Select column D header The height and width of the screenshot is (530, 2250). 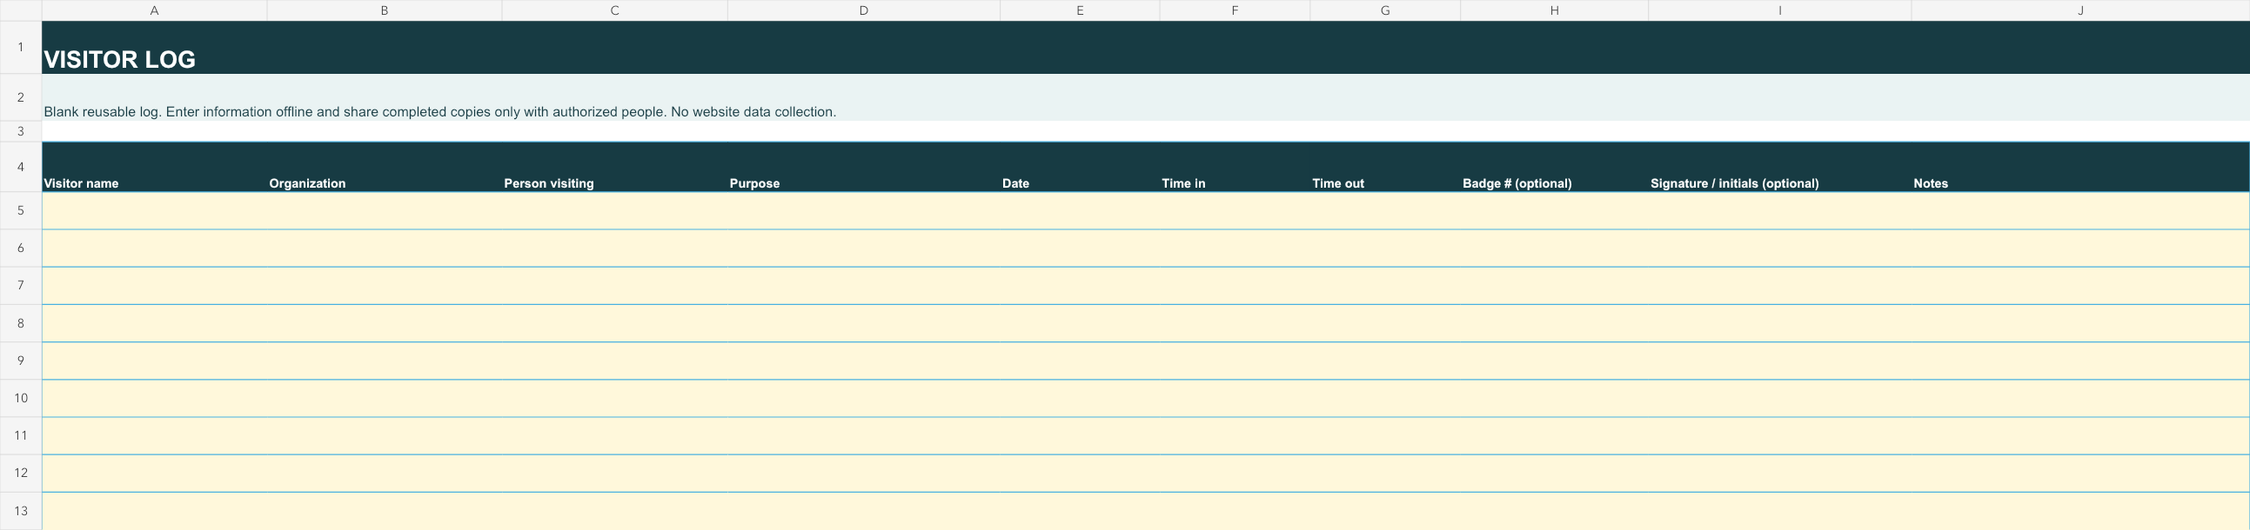(x=864, y=10)
